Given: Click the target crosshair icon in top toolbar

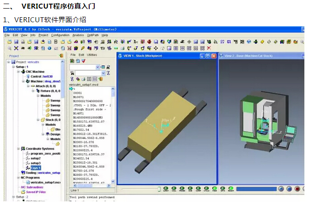Looking at the screenshot, I should tap(189, 42).
